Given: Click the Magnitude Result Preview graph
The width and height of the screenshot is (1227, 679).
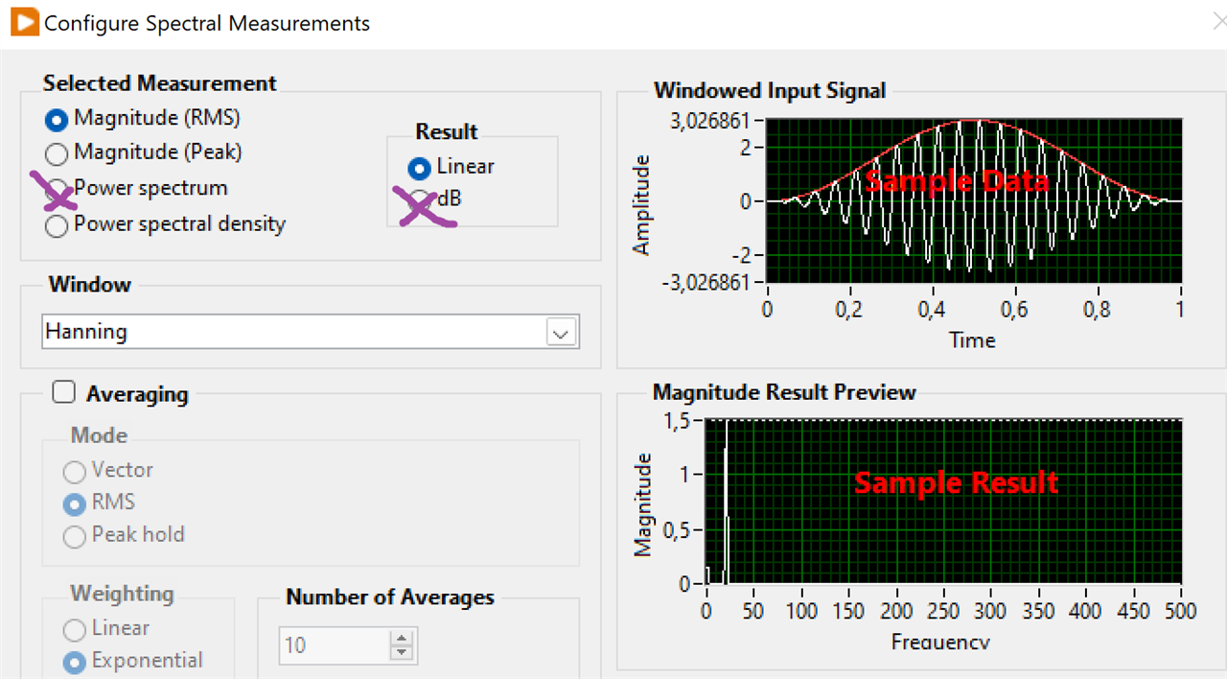Looking at the screenshot, I should 943,502.
